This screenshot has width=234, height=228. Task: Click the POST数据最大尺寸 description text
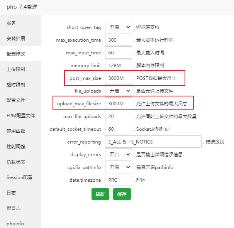click(156, 78)
